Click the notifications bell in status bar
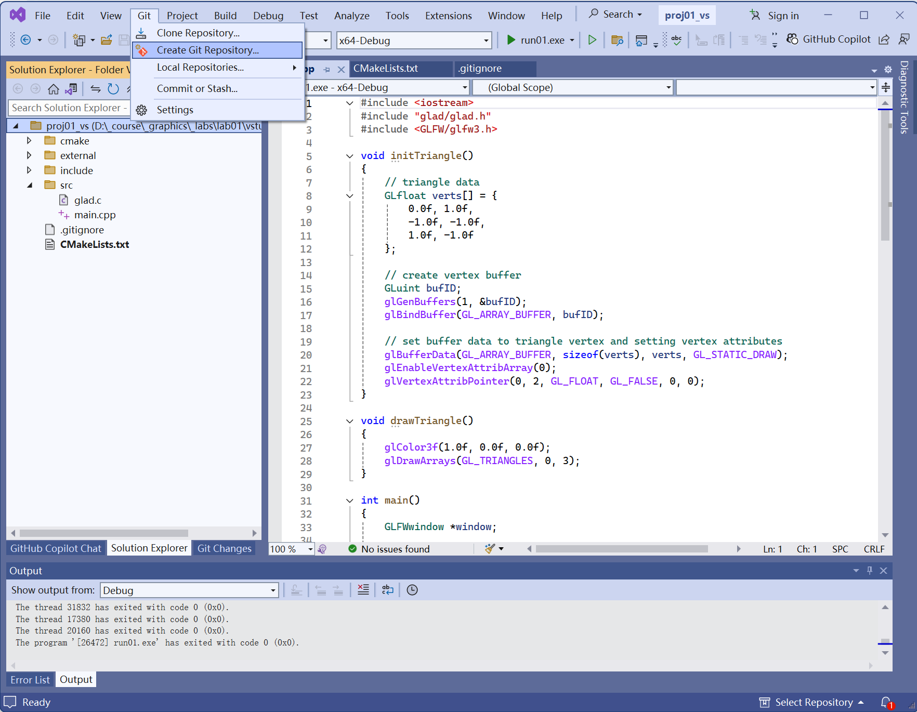 click(886, 702)
